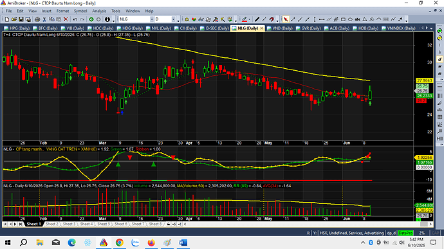Select the Zig-zag line tool
The width and height of the screenshot is (444, 249).
(393, 19)
